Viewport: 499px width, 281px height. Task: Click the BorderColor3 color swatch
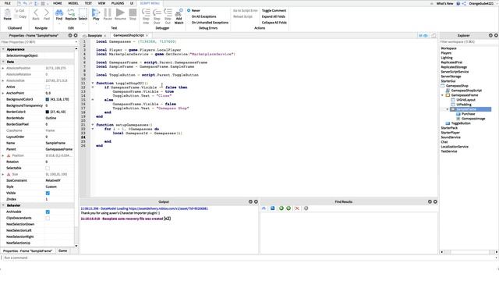click(48, 112)
